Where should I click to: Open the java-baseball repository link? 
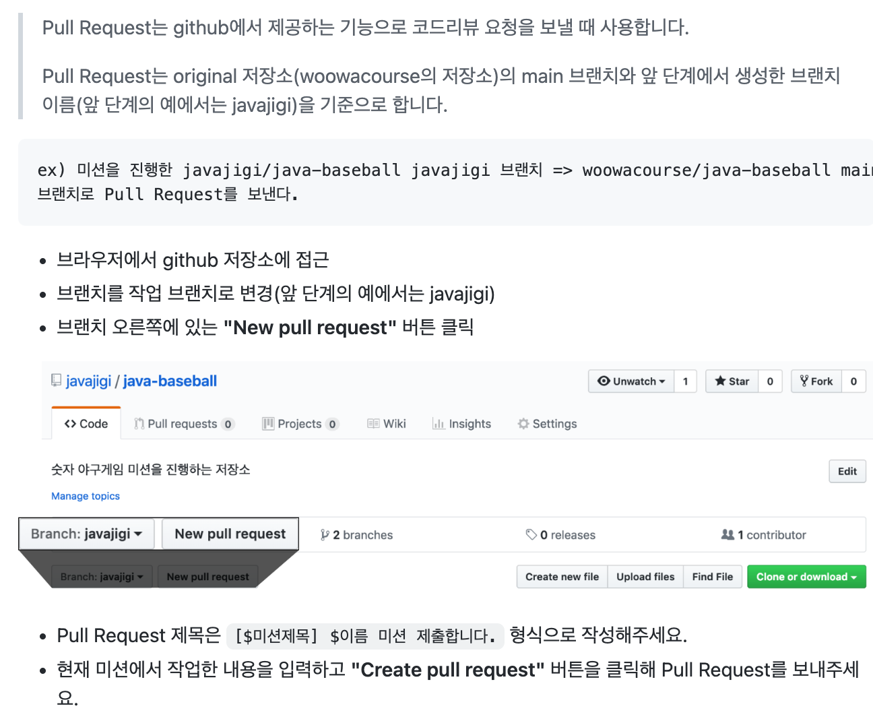pos(170,381)
